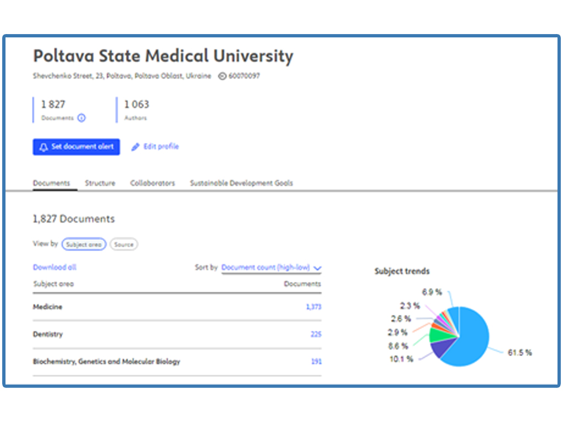The image size is (563, 422).
Task: Open the Collaborators tab
Action: coord(152,183)
